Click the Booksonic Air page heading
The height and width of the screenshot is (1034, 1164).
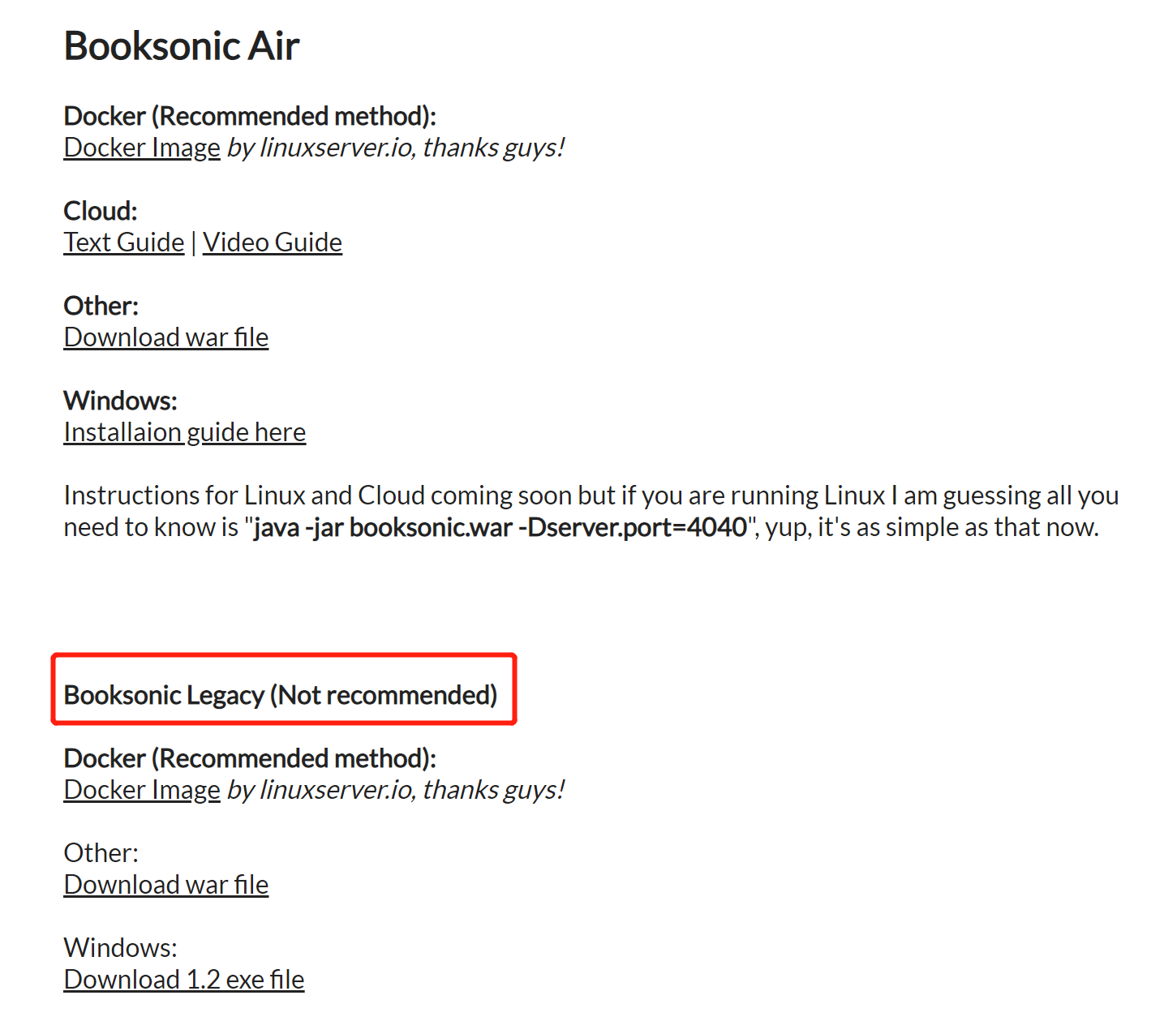point(182,45)
